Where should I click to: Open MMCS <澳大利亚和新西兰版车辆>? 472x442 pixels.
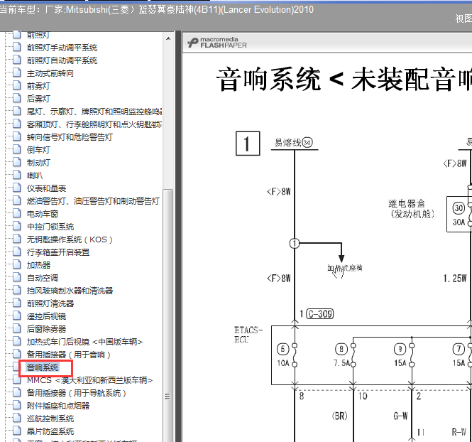coord(89,380)
